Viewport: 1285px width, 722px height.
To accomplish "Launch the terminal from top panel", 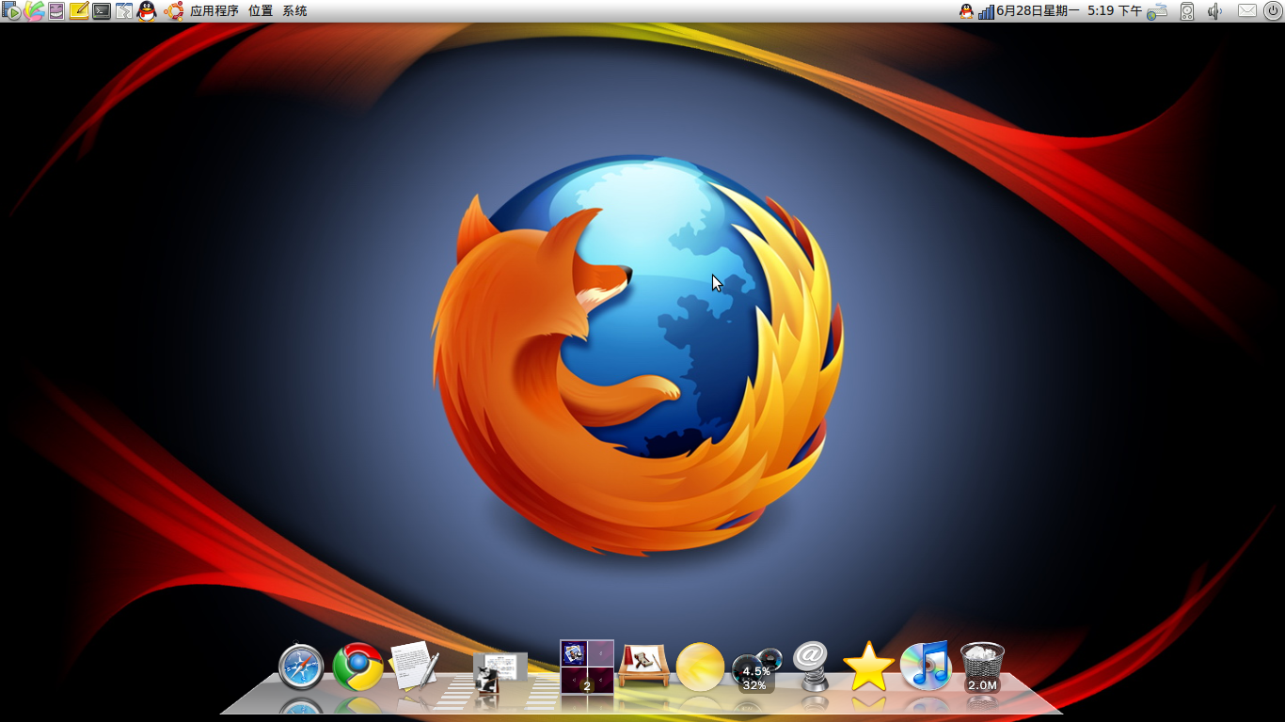I will pyautogui.click(x=102, y=11).
